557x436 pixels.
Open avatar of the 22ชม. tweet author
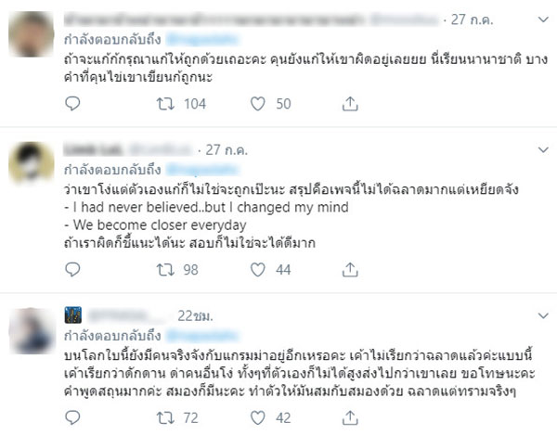point(31,329)
